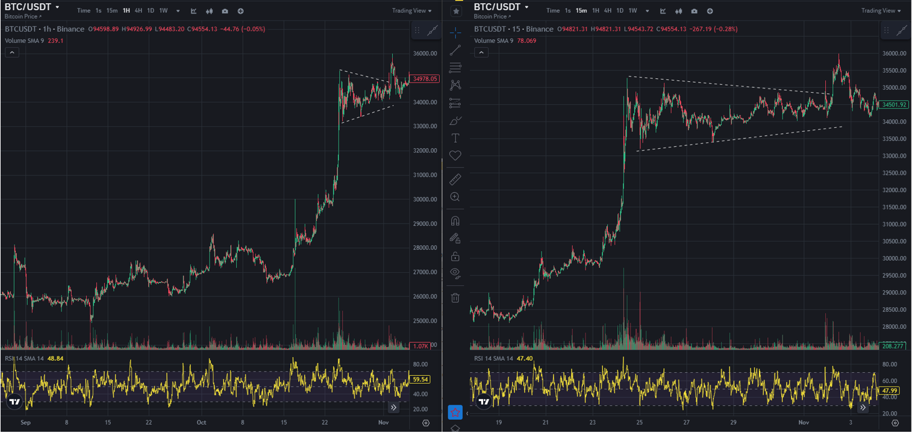The height and width of the screenshot is (433, 912).
Task: Click the line tool icon in left chart floating toolbar
Action: tap(433, 30)
